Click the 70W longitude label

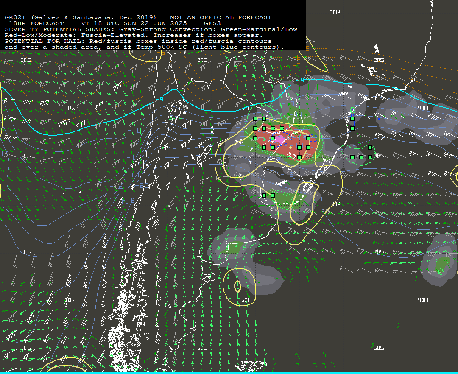coord(159,204)
